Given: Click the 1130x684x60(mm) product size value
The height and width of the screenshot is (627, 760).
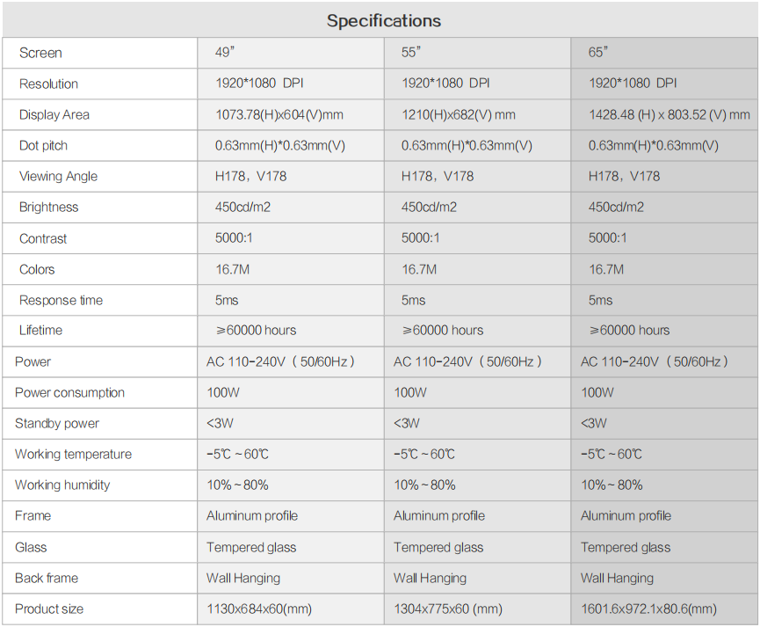Looking at the screenshot, I should click(259, 609).
